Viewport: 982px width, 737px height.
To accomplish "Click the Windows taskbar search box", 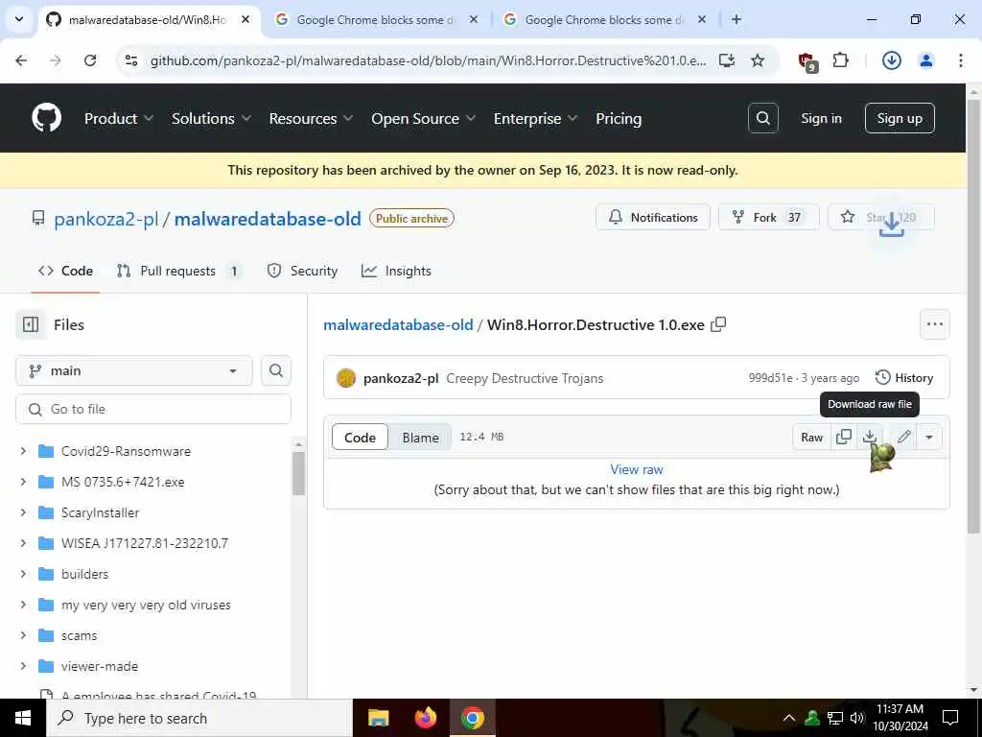I will click(199, 718).
